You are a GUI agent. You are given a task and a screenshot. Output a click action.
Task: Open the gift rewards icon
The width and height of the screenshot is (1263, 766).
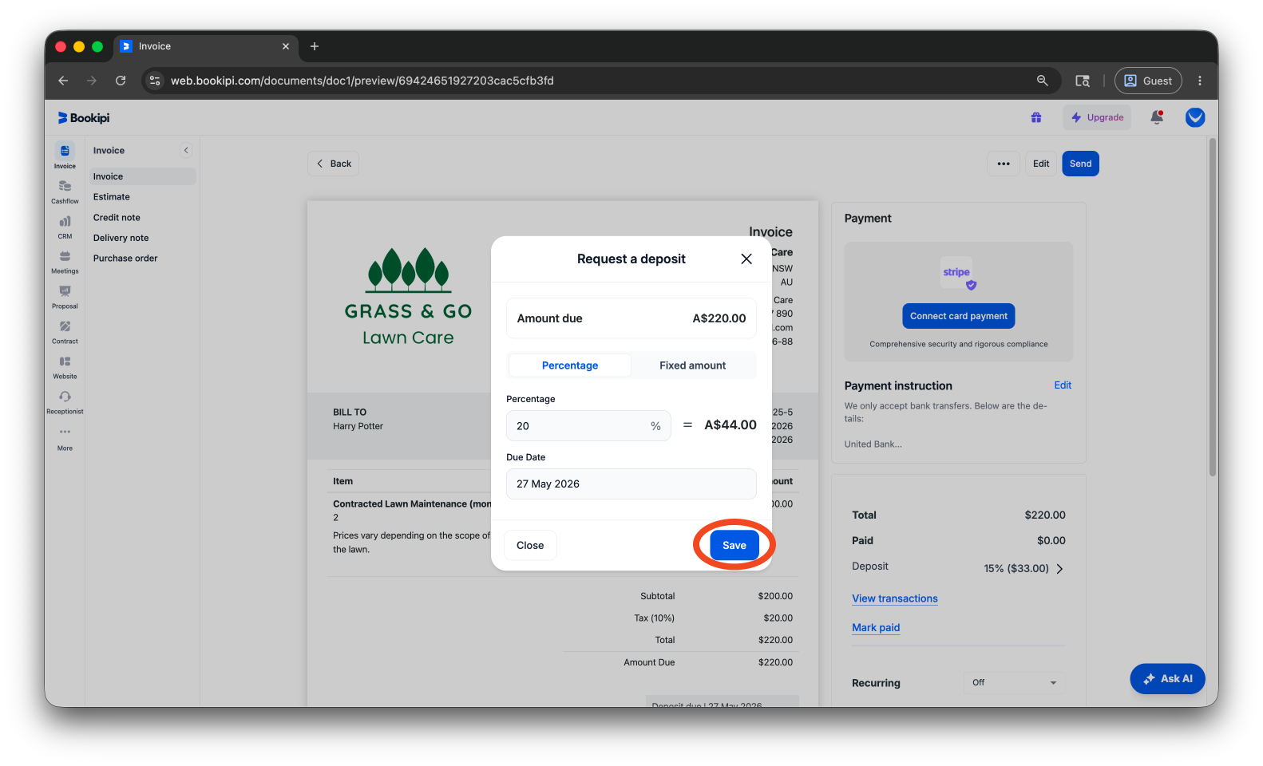[1036, 117]
